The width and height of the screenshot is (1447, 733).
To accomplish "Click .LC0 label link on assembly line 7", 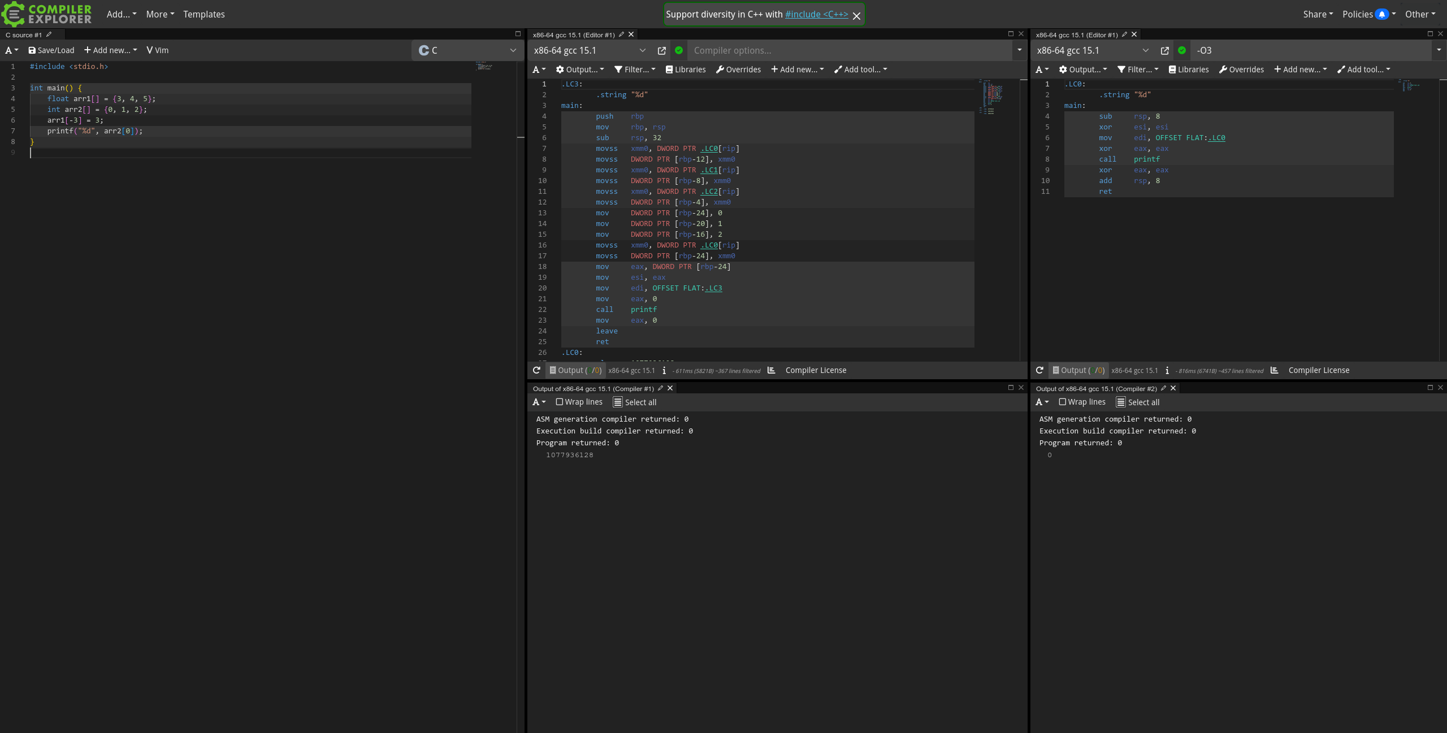I will 709,149.
